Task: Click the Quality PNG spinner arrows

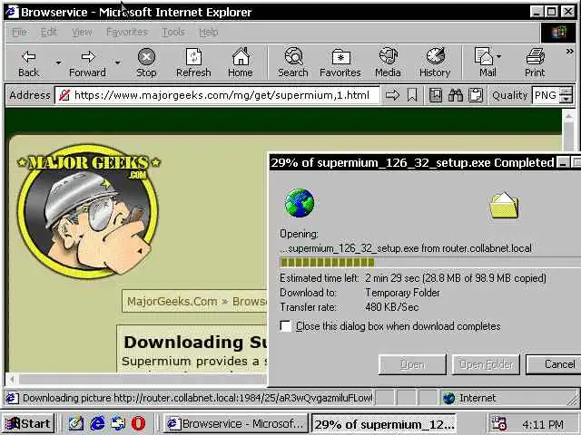Action: pos(566,95)
